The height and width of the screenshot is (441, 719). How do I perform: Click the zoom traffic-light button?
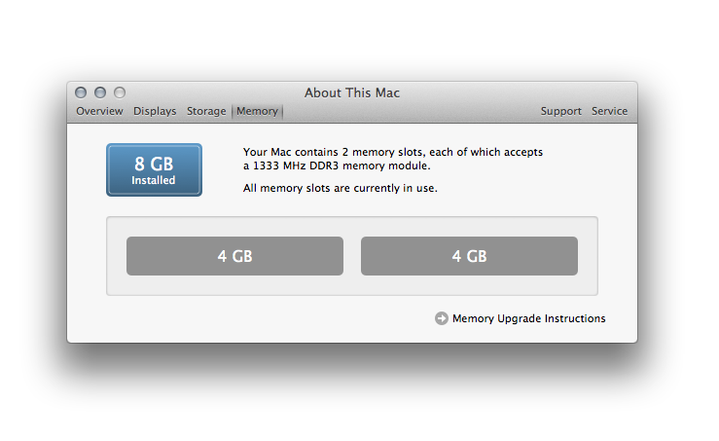pos(120,92)
